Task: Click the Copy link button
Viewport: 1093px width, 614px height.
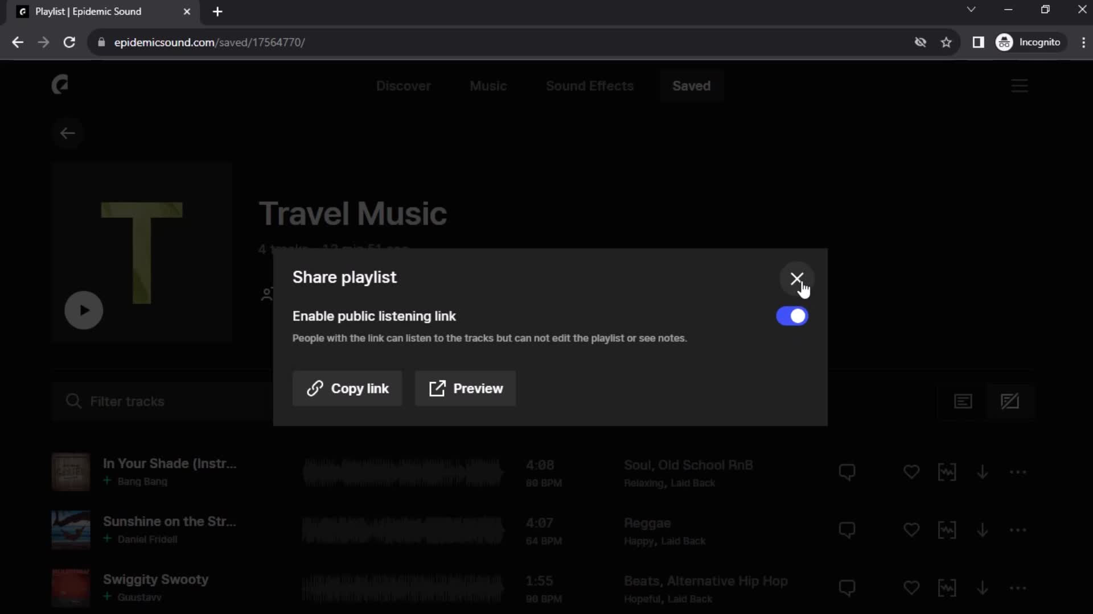Action: coord(349,388)
